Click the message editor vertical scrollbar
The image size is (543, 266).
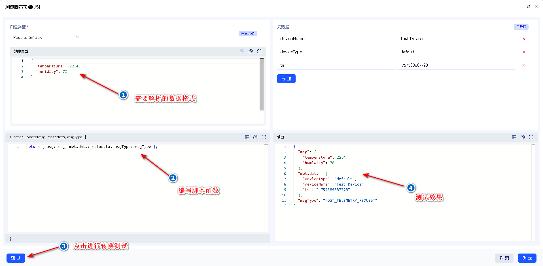point(261,85)
